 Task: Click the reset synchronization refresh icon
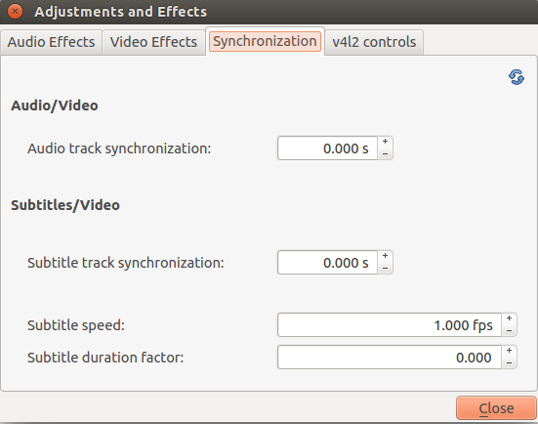[x=517, y=77]
